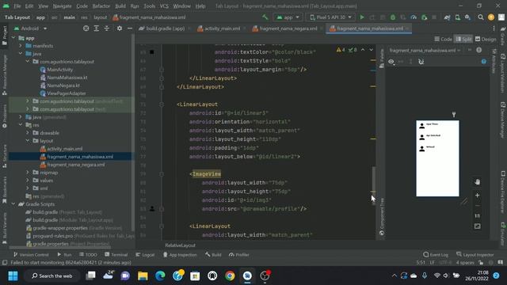Click Expand All in the Project panel
The height and width of the screenshot is (285, 507).
[97, 28]
